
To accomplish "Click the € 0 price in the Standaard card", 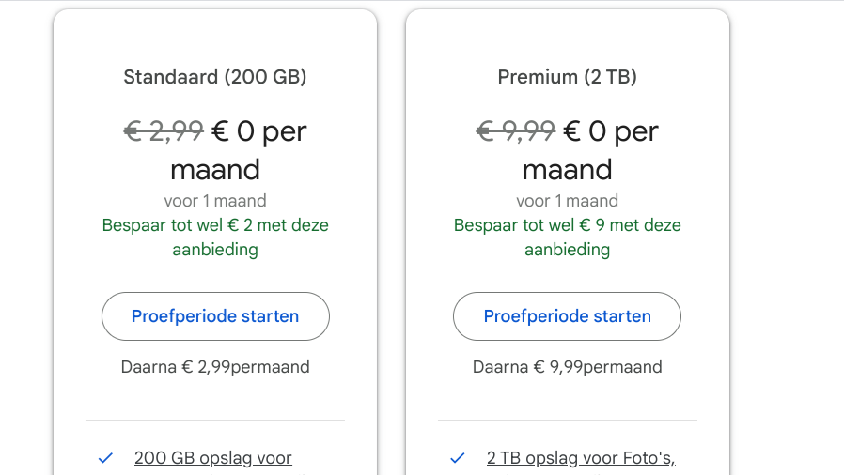I will click(234, 131).
